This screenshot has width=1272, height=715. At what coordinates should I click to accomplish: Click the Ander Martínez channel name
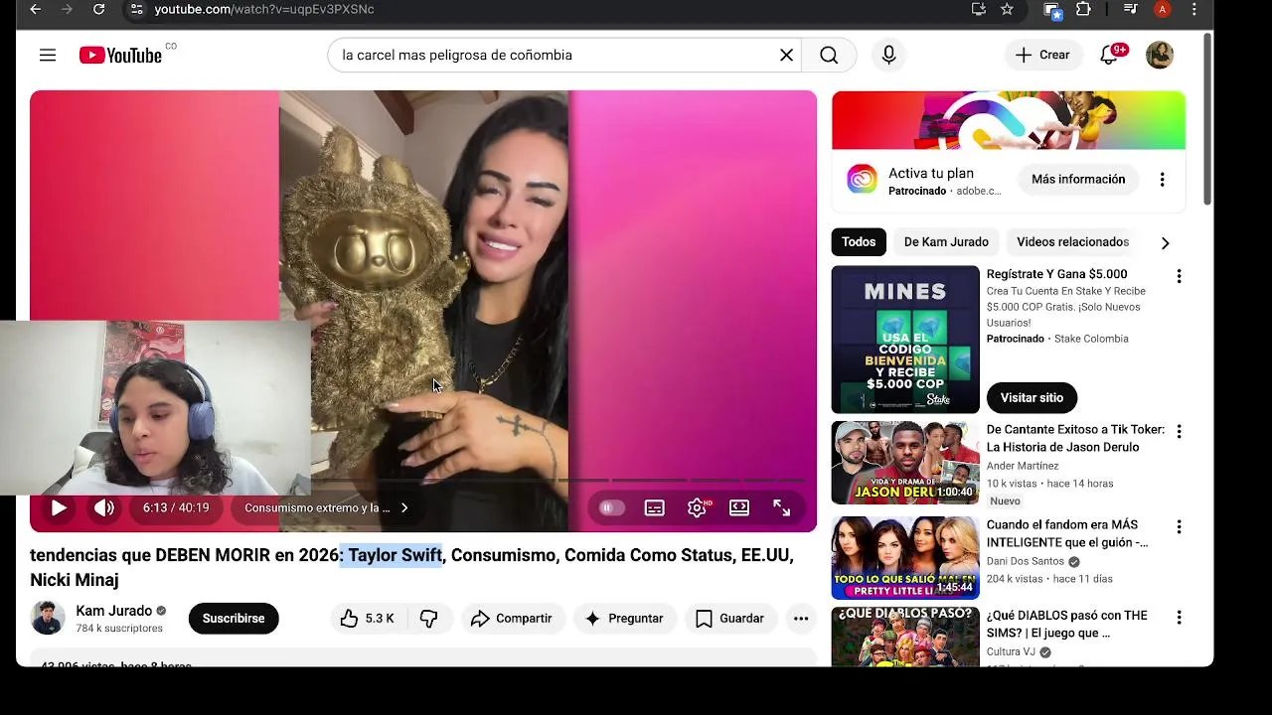click(1023, 466)
